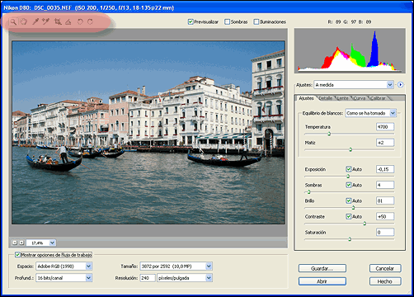Choose the Color Sampler tool
Viewport: 414px width, 297px height.
[x=45, y=21]
